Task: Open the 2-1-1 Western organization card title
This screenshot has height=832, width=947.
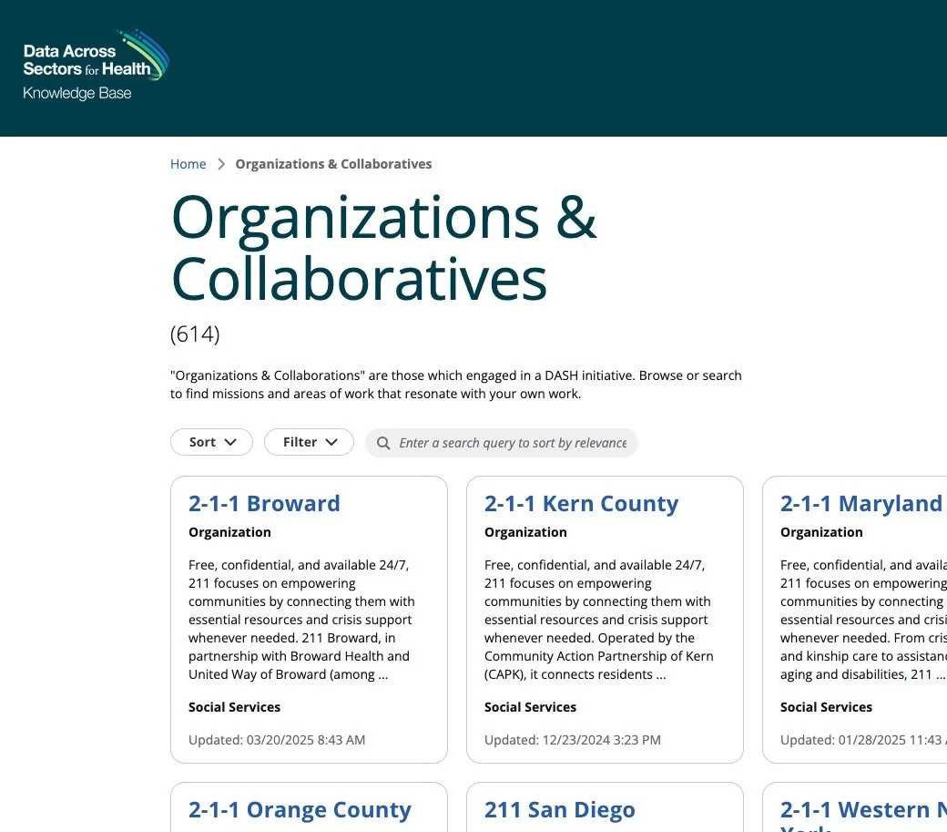Action: [863, 815]
